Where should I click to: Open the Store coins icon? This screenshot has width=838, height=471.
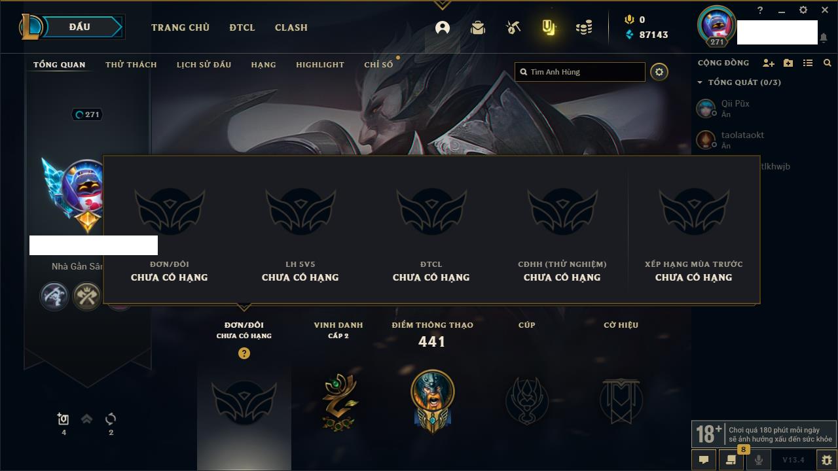[x=584, y=27]
